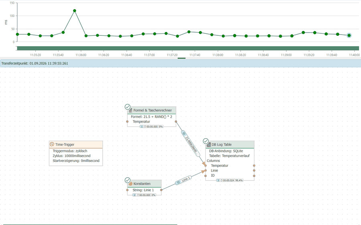Click the 11:40:00 time axis label
Image resolution: width=361 pixels, height=225 pixels.
click(354, 55)
